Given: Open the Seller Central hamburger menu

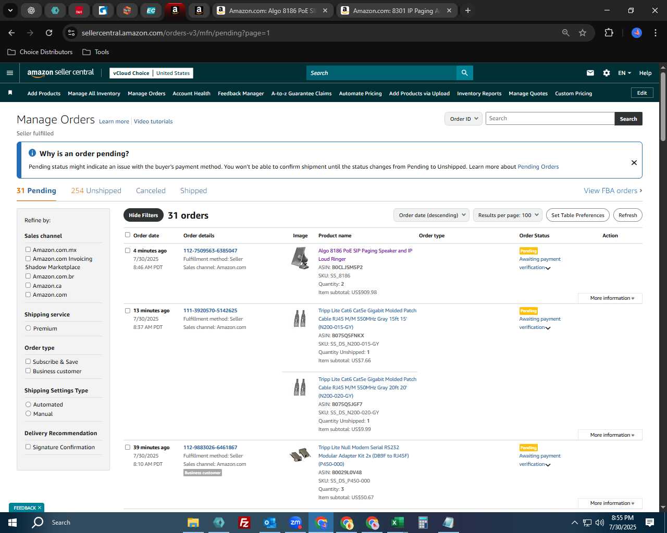Looking at the screenshot, I should [9, 73].
